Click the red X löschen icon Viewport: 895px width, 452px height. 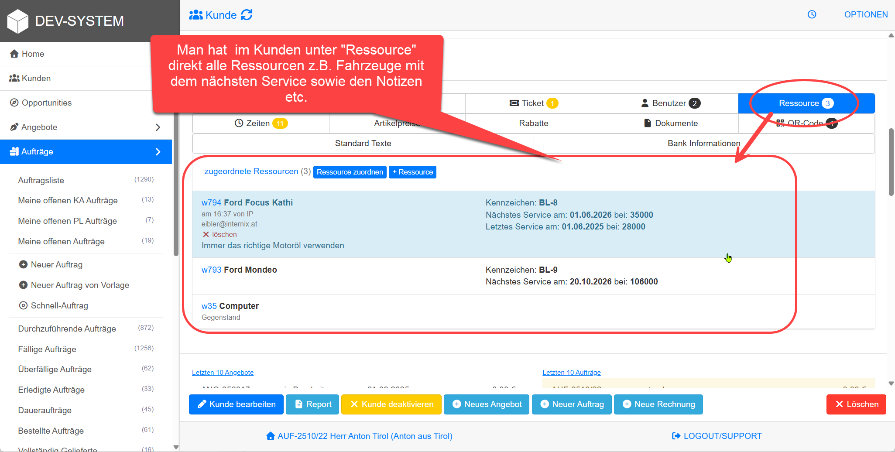(206, 235)
